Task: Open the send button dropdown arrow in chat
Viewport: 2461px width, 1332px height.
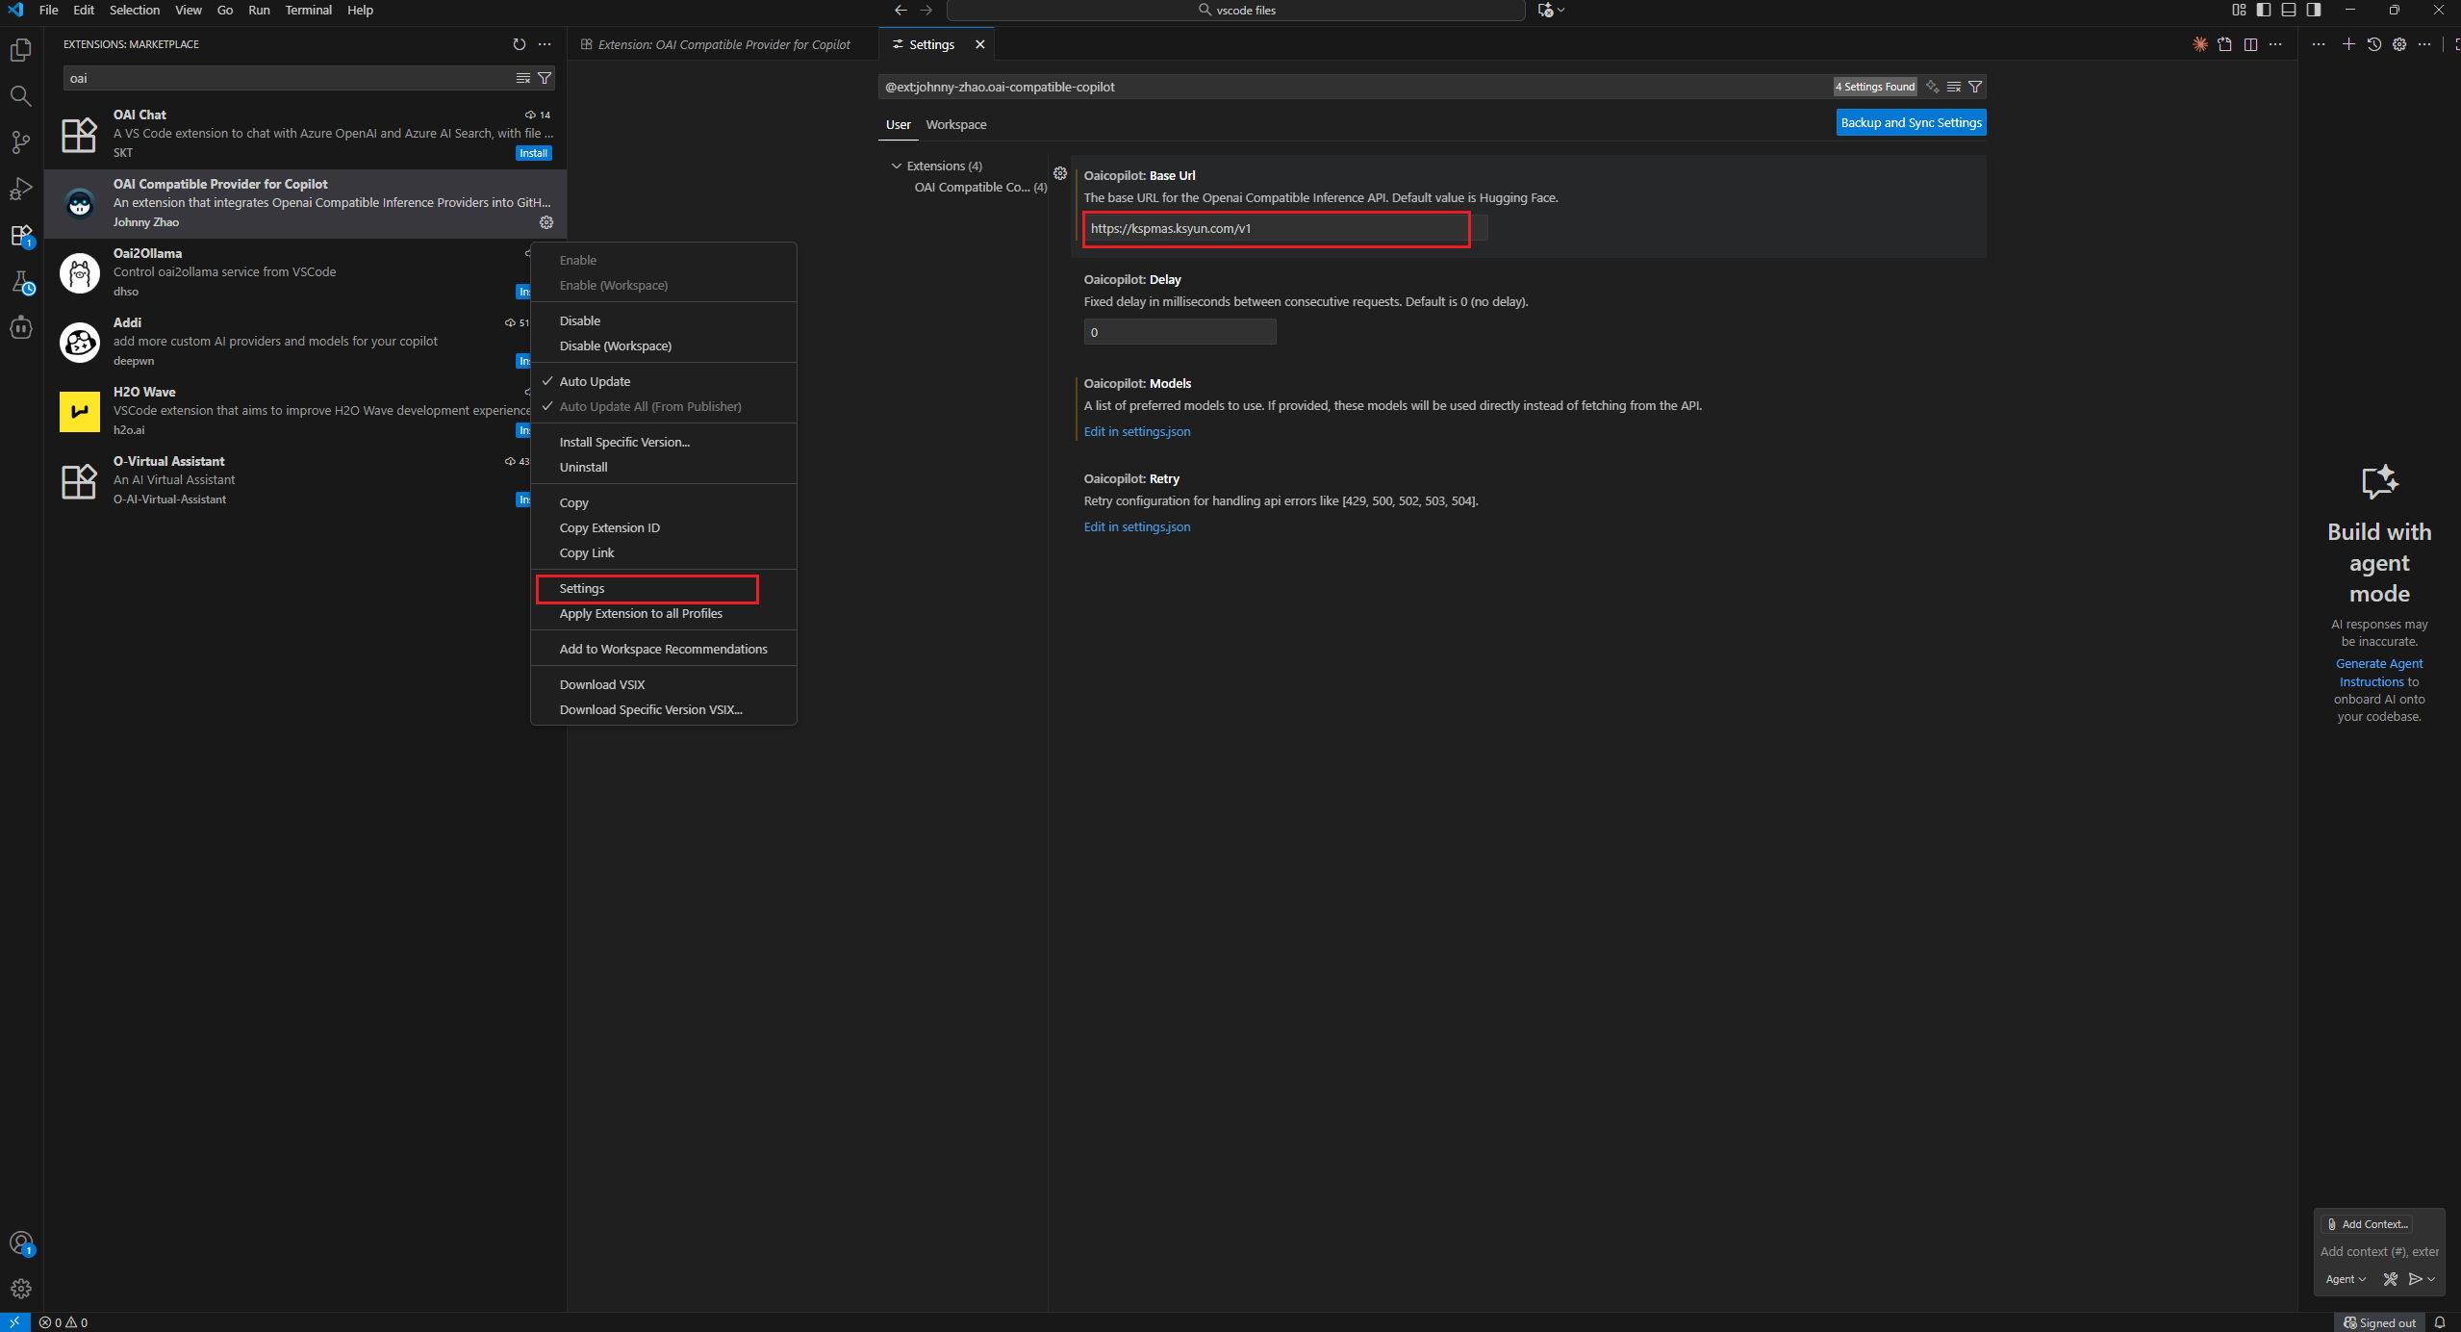Action: [2432, 1279]
